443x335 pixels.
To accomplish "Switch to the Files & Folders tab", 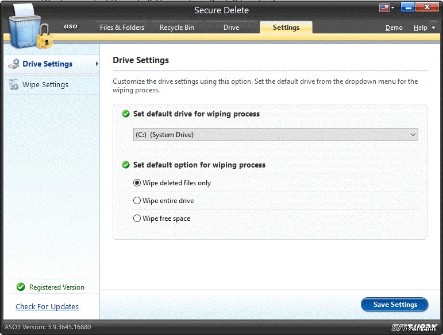I will click(x=122, y=28).
